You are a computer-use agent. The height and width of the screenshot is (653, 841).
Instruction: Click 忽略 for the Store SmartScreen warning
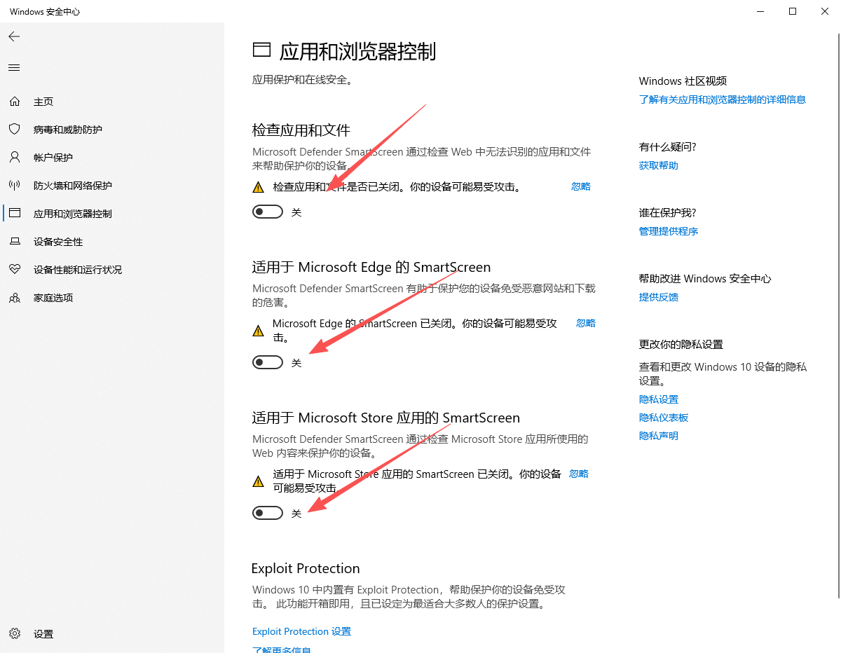click(579, 474)
